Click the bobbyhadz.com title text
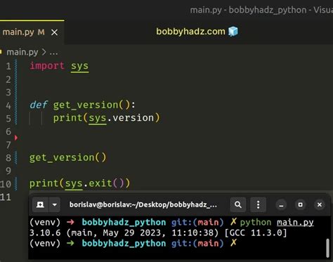333x262 pixels. tap(190, 32)
